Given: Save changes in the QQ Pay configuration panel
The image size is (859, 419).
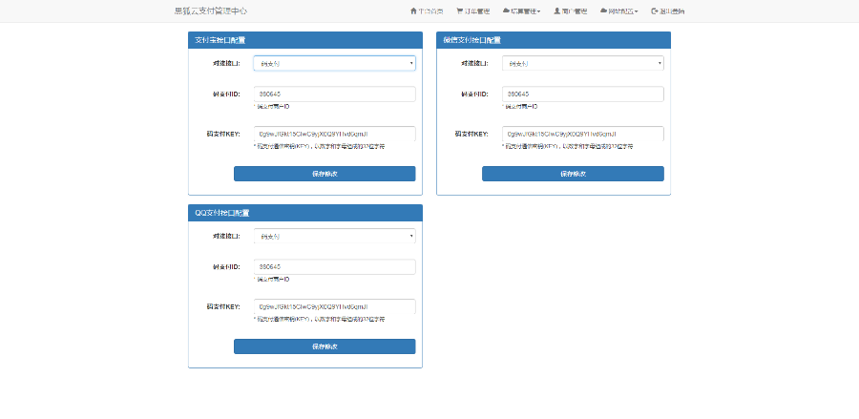Looking at the screenshot, I should click(x=325, y=346).
